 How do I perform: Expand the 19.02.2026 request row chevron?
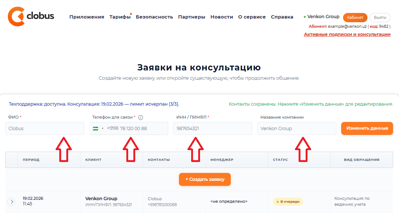(x=11, y=202)
